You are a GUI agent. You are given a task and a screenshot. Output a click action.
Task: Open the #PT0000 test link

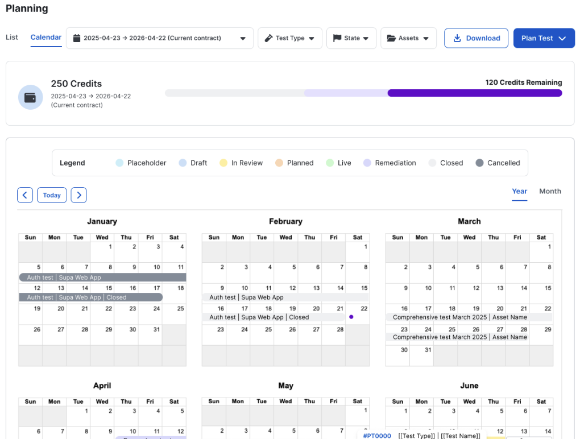[377, 436]
